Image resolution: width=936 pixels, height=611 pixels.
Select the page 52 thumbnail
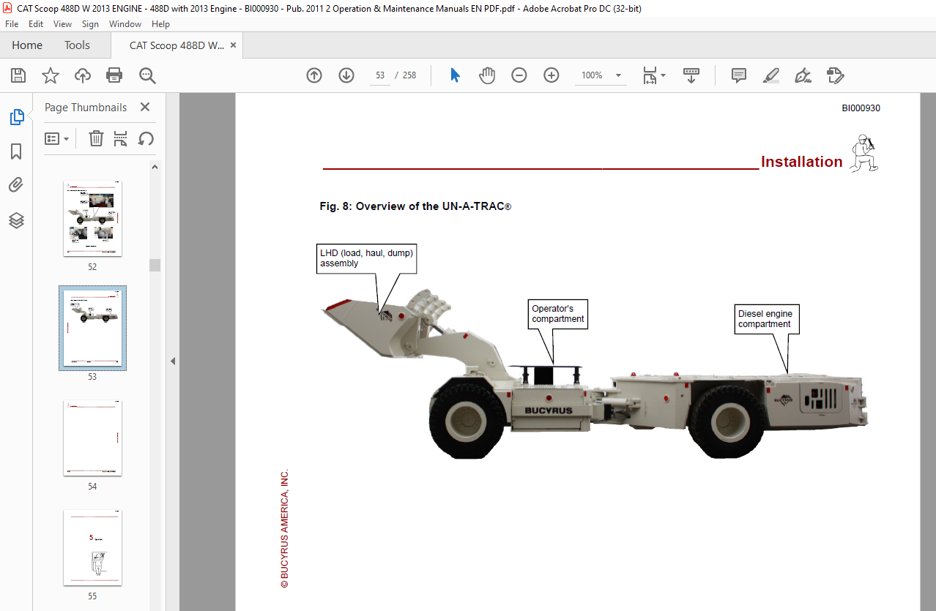pyautogui.click(x=92, y=218)
